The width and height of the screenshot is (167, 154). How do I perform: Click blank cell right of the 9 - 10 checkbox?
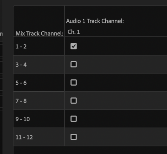point(122,119)
